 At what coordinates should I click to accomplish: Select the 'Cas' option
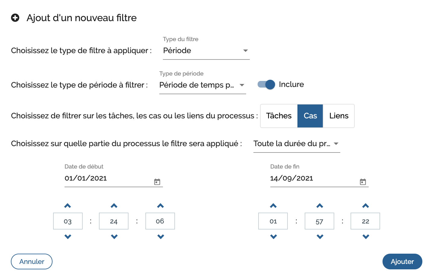[x=310, y=116]
